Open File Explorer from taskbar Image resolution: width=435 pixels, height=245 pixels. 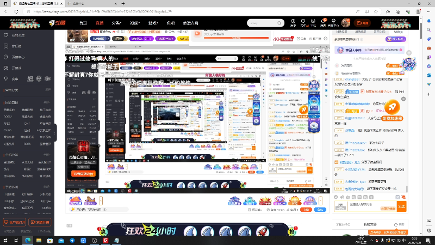coord(39,241)
